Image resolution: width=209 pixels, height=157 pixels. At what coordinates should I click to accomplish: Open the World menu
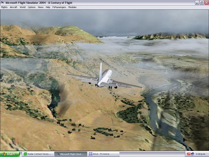(22, 7)
